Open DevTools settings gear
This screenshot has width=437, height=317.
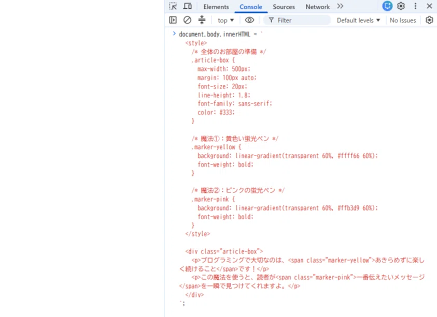tap(401, 6)
